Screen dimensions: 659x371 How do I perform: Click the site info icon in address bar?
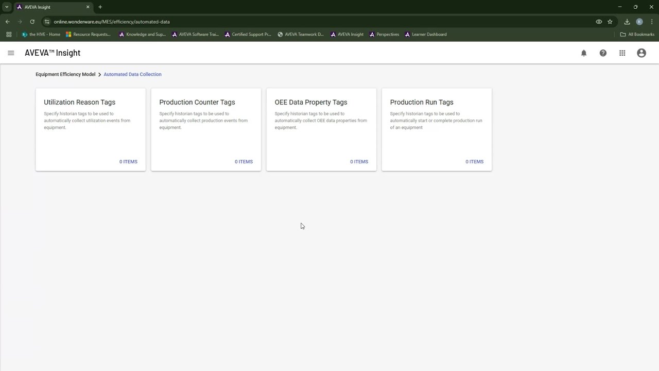point(47,22)
